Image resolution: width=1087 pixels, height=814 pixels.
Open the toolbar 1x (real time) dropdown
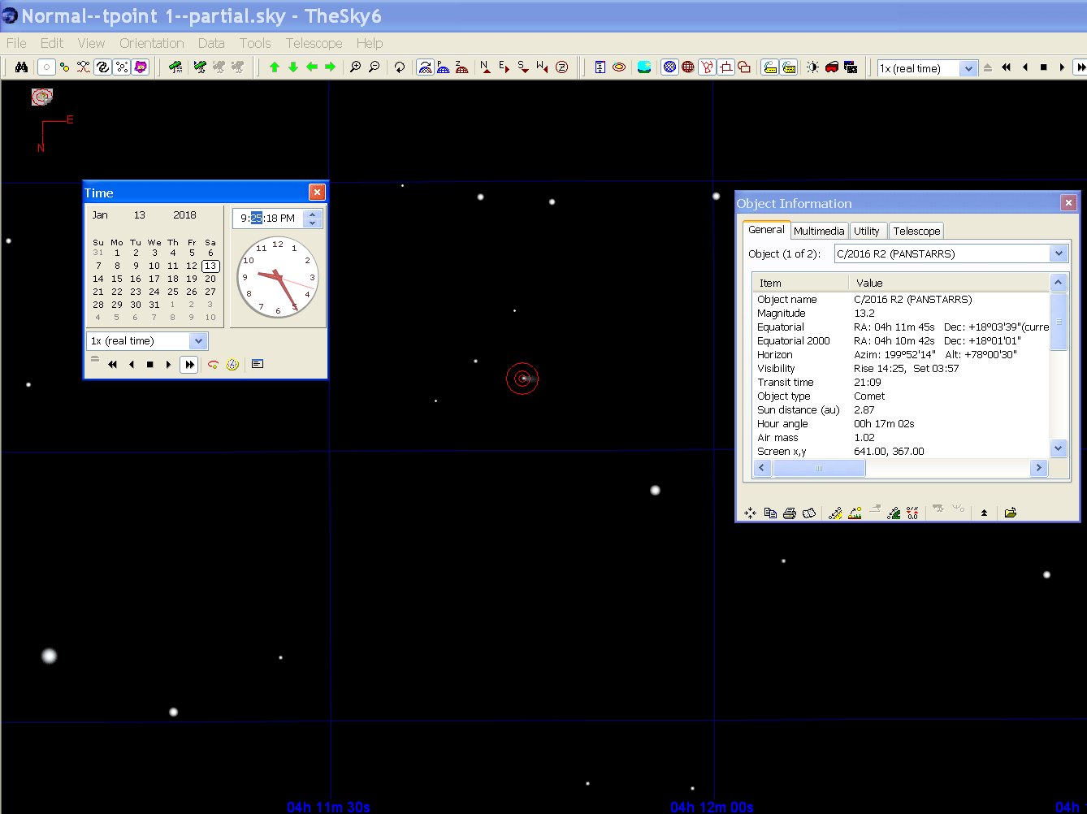pyautogui.click(x=968, y=68)
